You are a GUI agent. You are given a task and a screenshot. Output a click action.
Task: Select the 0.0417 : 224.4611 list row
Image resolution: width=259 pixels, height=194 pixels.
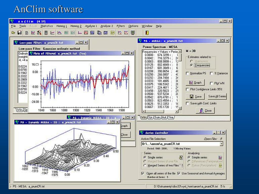pos(160,88)
